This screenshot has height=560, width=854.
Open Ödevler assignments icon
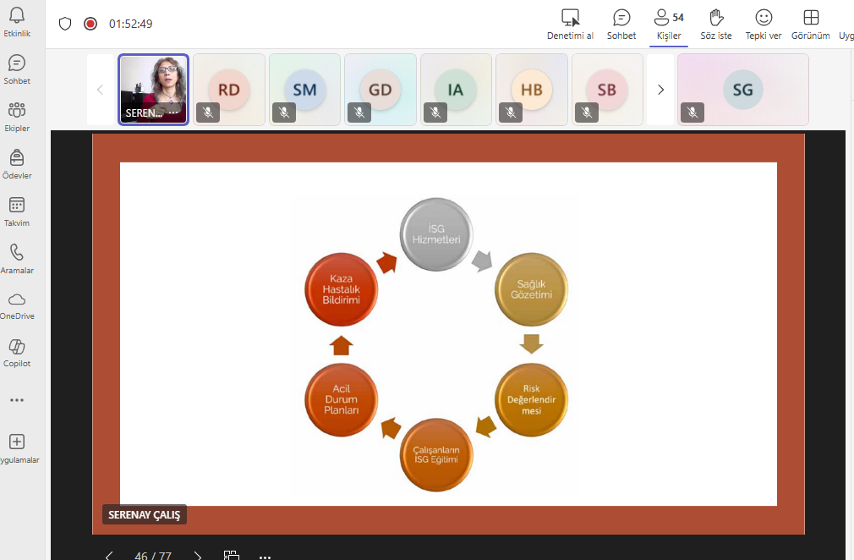click(16, 159)
